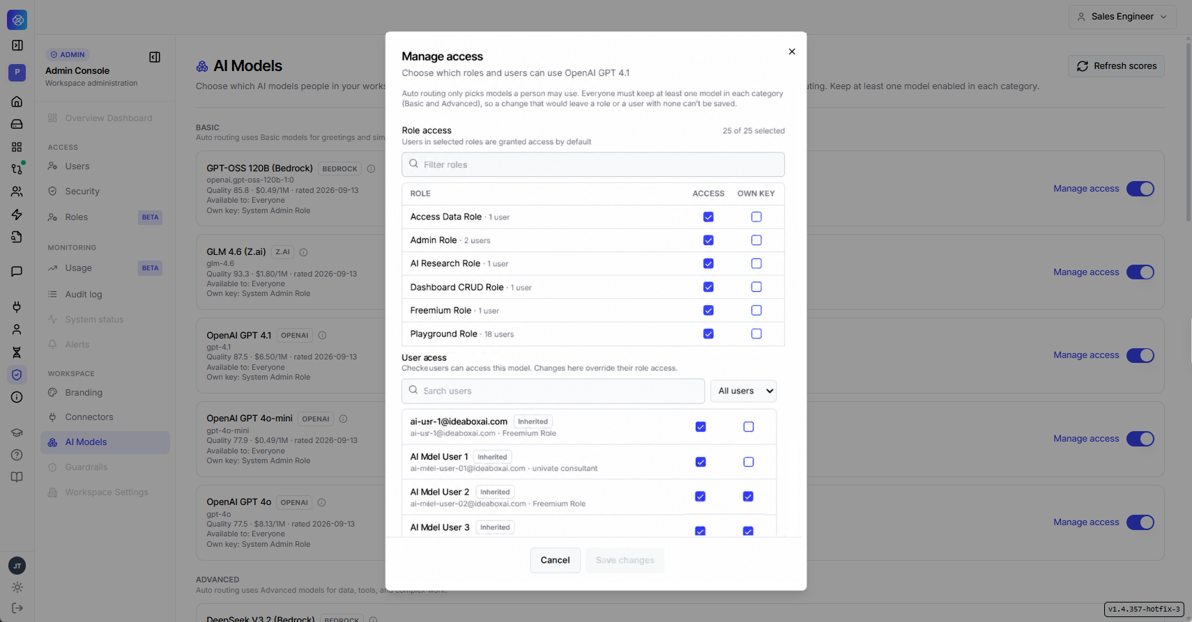This screenshot has width=1192, height=622.
Task: Click the hourglass icon in left rail
Action: [x=17, y=352]
